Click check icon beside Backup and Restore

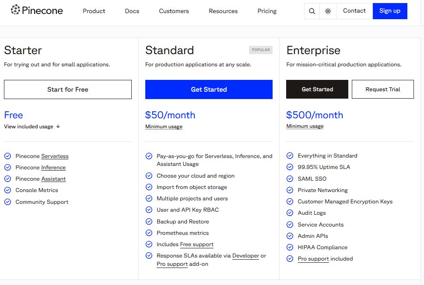149,221
